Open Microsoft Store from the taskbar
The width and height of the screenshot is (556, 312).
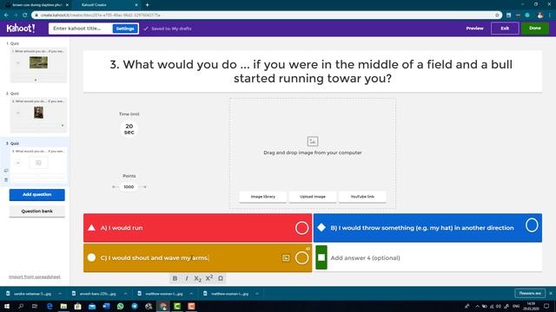77,306
